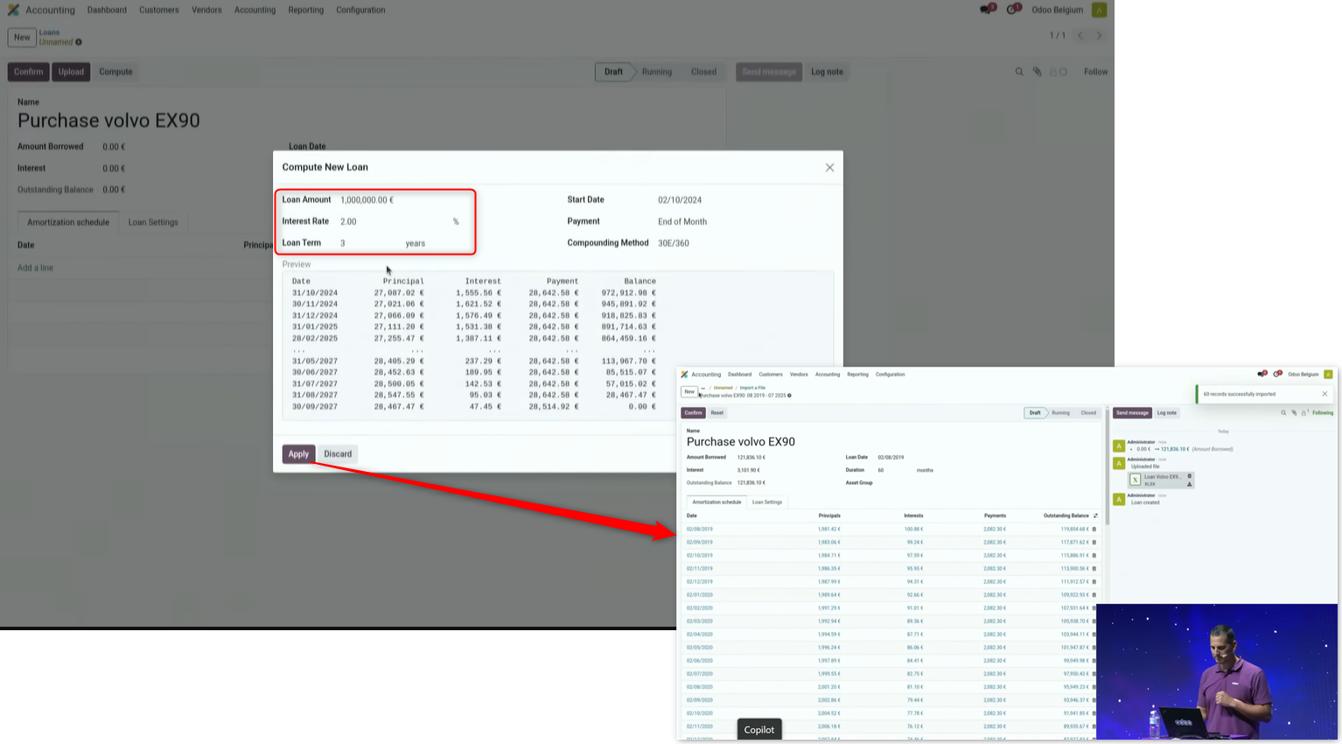This screenshot has width=1342, height=744.
Task: Open Import a File breadcrumb in inset window
Action: pyautogui.click(x=752, y=388)
